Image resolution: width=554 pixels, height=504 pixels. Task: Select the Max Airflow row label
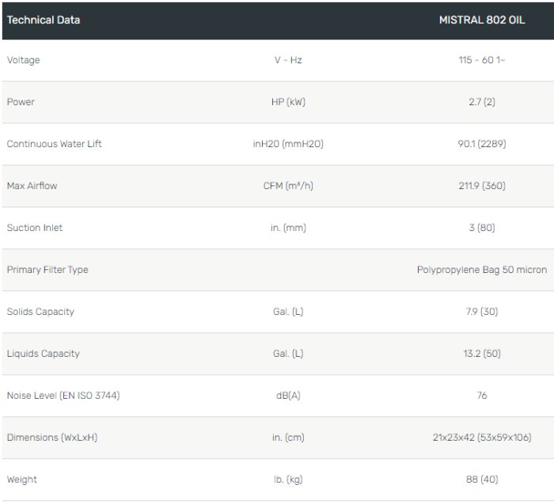32,186
